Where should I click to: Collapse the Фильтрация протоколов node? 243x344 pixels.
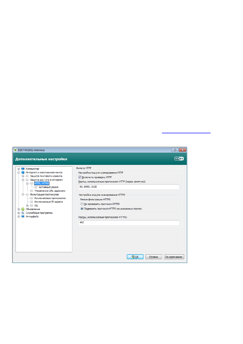click(23, 194)
